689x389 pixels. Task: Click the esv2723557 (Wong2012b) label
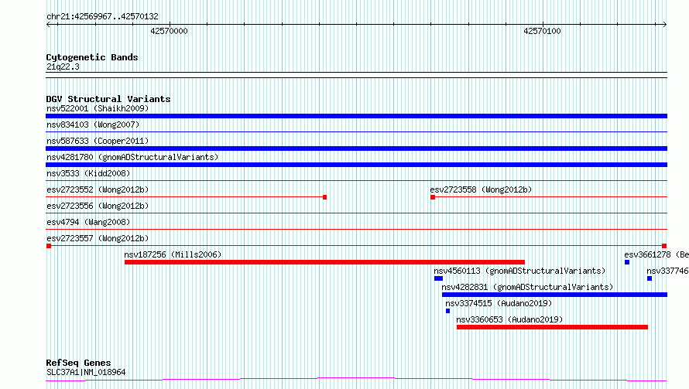click(x=98, y=238)
